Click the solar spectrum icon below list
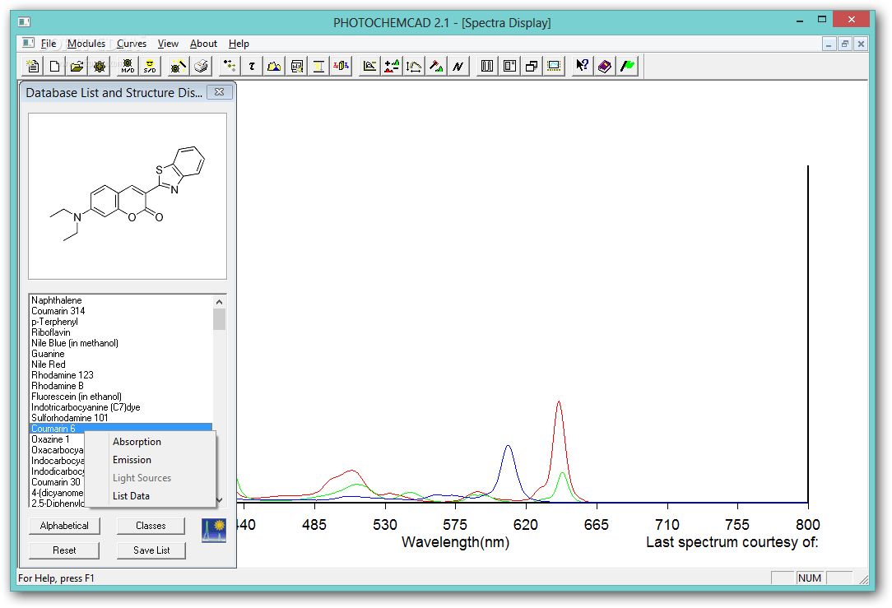 click(x=214, y=530)
